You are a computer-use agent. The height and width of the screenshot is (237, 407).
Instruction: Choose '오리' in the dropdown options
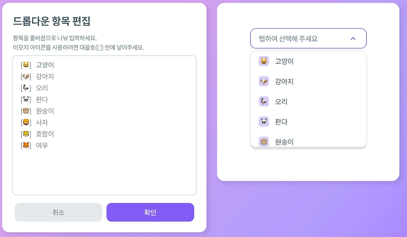281,101
